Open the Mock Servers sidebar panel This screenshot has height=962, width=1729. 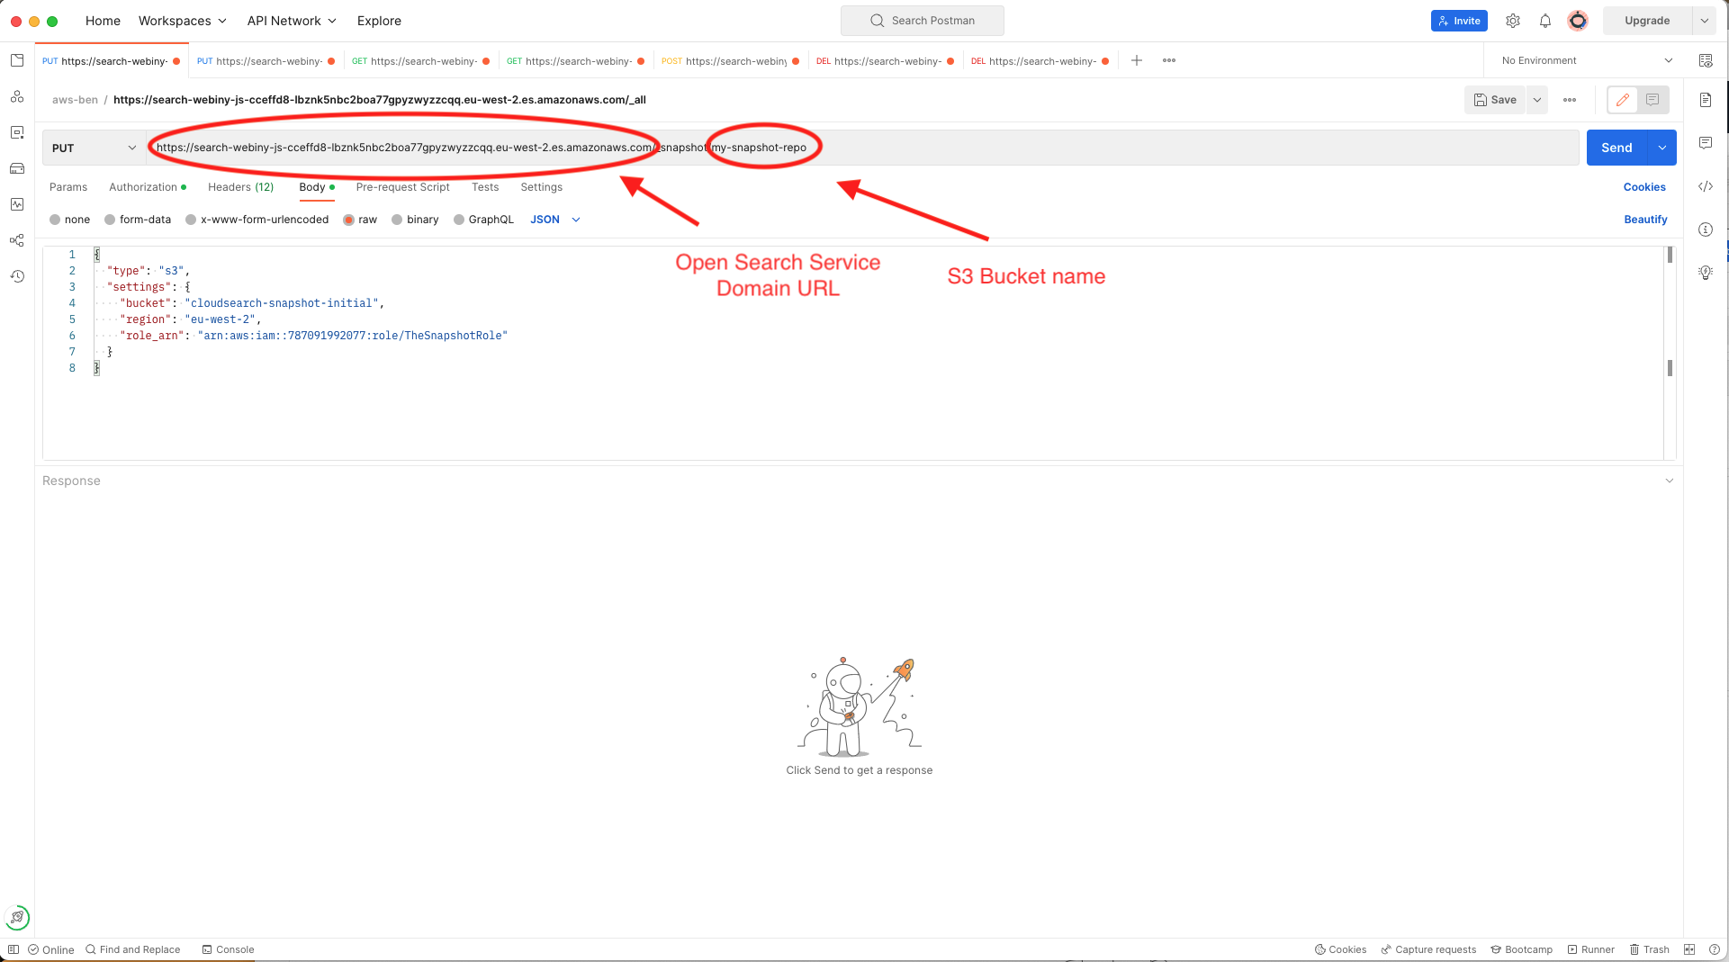click(x=17, y=168)
